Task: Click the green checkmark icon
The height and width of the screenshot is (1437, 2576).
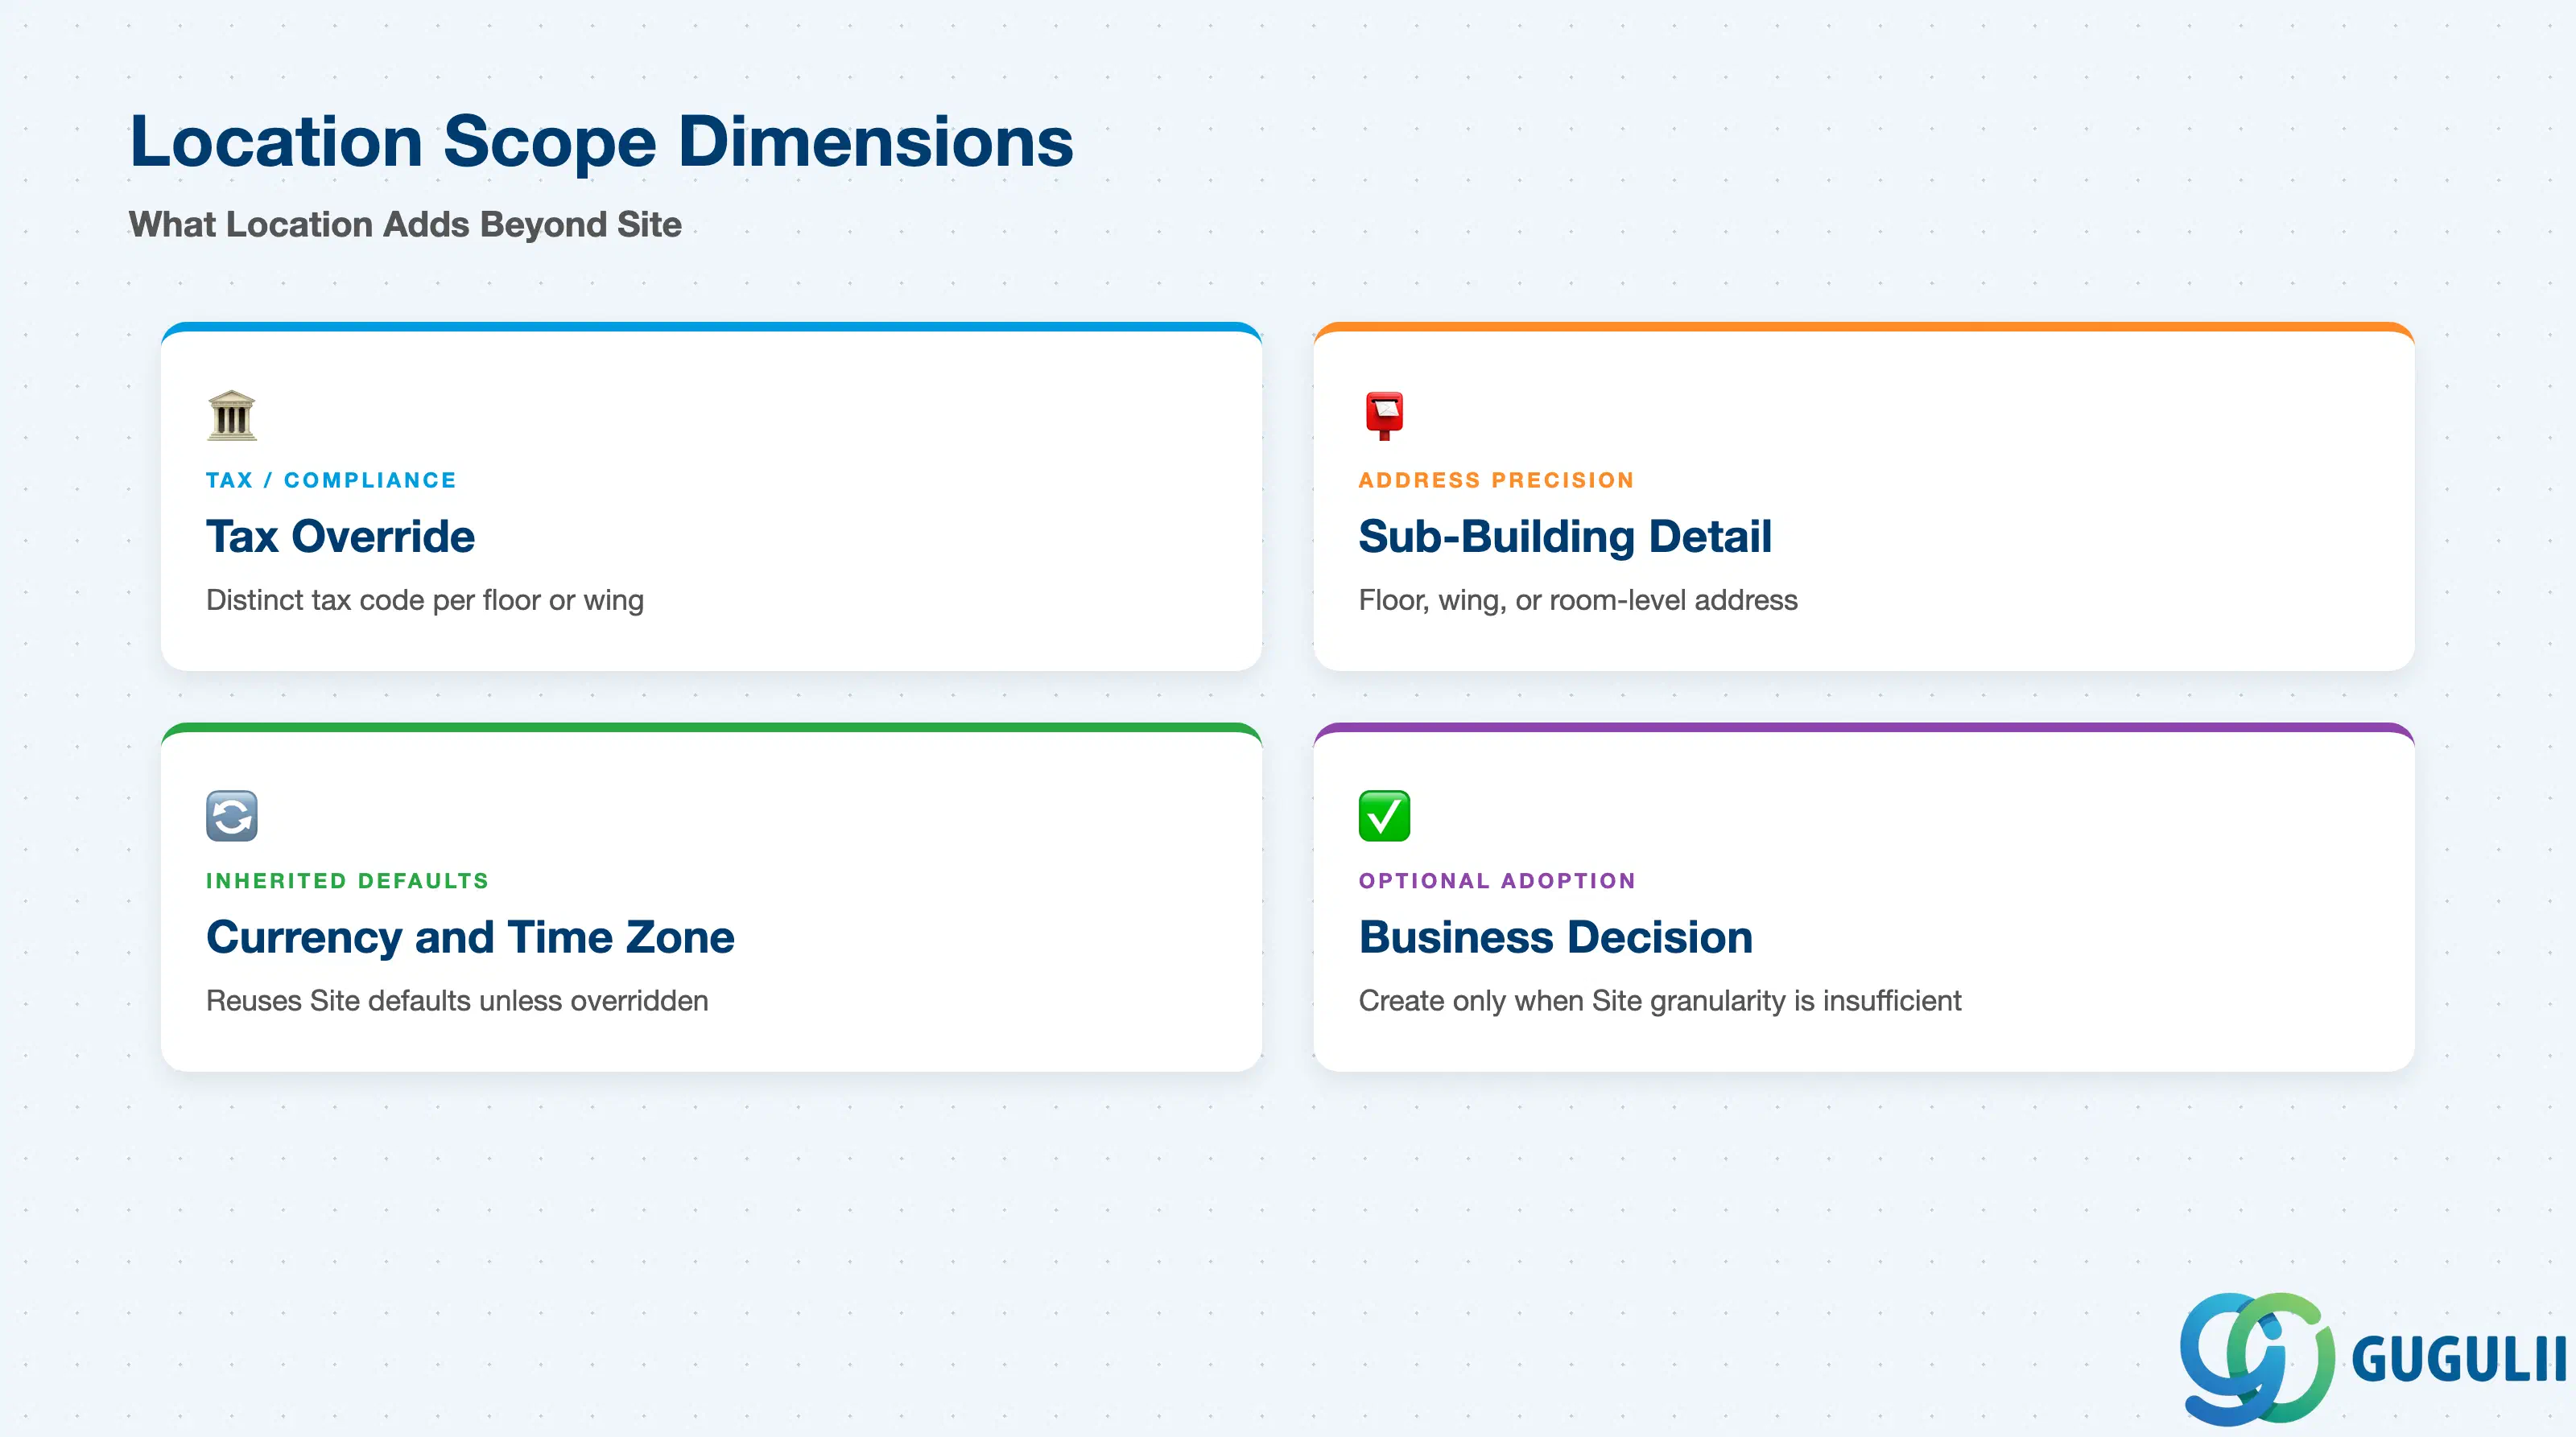Action: (x=1384, y=815)
